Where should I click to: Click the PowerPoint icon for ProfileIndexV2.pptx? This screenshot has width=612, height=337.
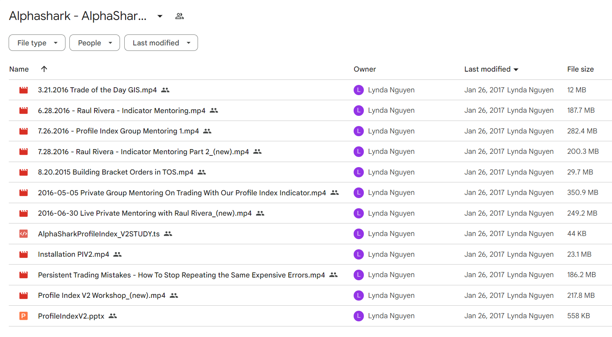click(x=24, y=316)
